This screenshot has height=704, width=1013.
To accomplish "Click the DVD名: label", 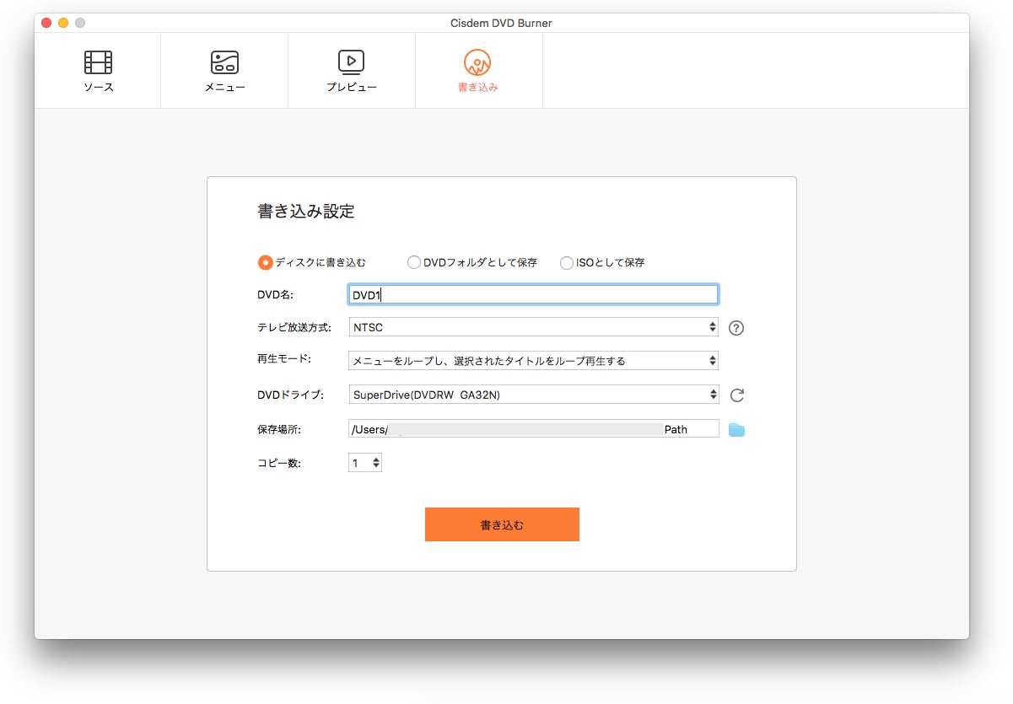I will (274, 294).
